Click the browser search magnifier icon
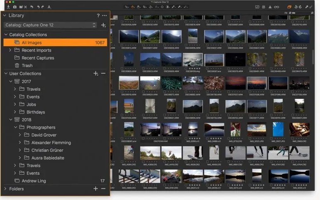The image size is (320, 200). pos(312,13)
